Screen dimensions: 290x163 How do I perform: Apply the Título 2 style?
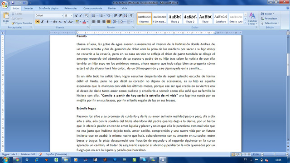[190, 19]
